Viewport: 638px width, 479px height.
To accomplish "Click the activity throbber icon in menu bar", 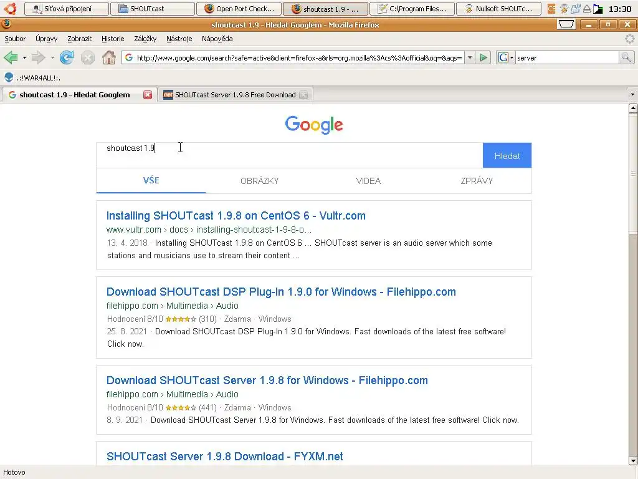I will click(629, 39).
